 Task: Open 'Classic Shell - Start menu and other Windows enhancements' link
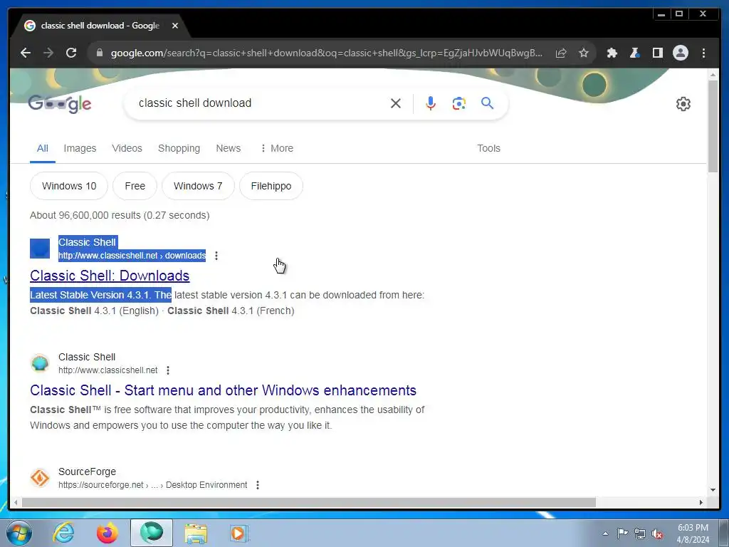[x=223, y=390]
